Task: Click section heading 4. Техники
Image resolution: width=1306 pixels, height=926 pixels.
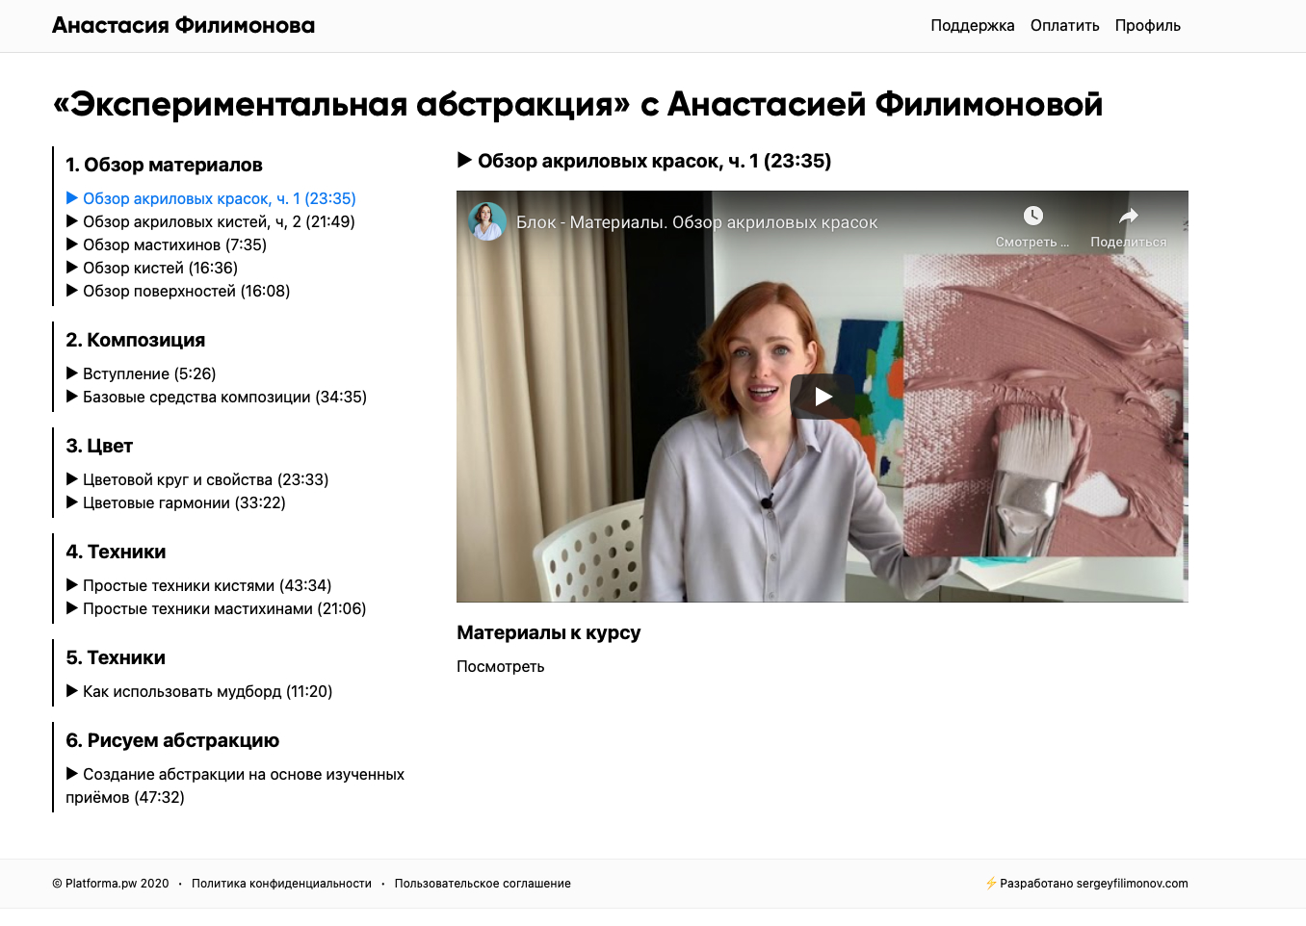Action: (116, 552)
